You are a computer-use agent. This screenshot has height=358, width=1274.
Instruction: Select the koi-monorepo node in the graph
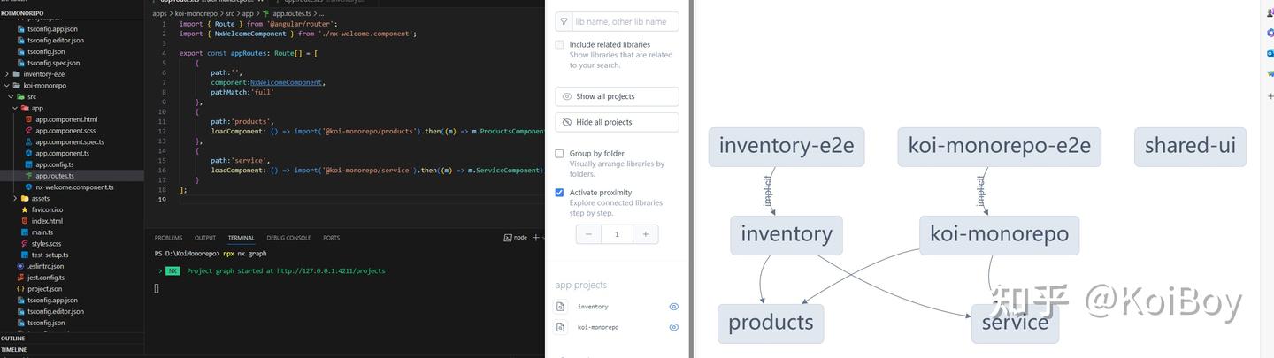[x=999, y=235]
